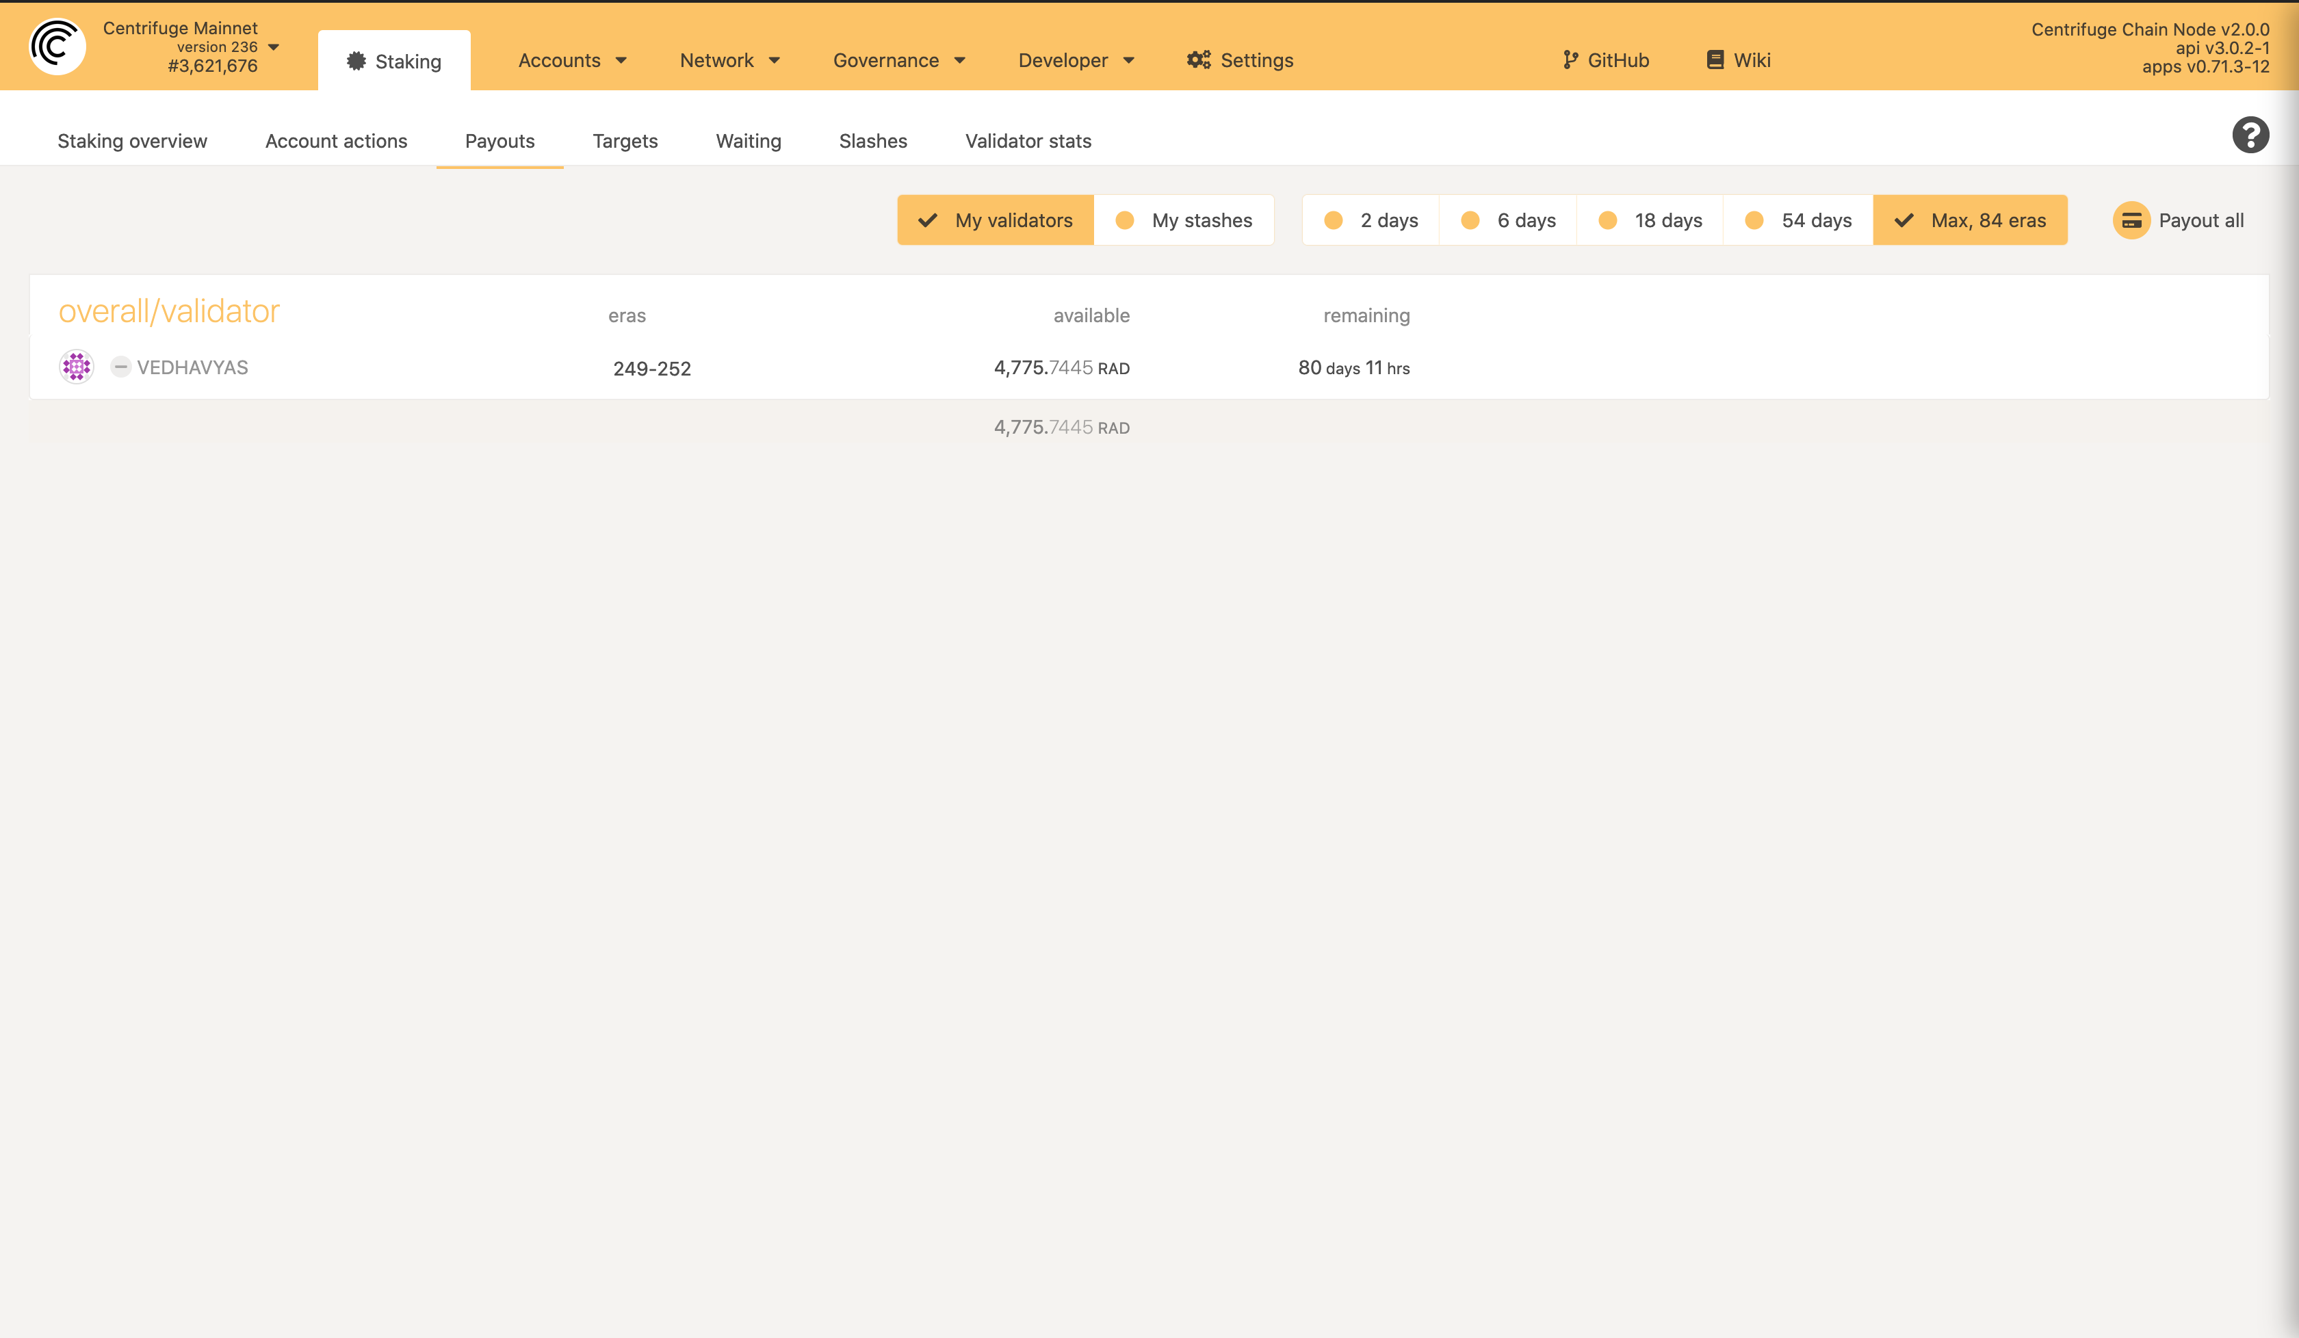This screenshot has width=2299, height=1338.
Task: Click the VEDHAVYAS identicon avatar
Action: [77, 367]
